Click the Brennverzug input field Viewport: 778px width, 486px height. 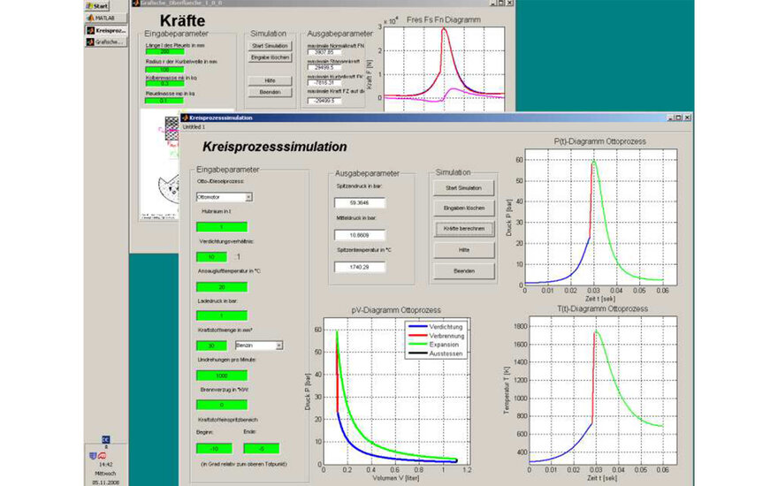(222, 405)
